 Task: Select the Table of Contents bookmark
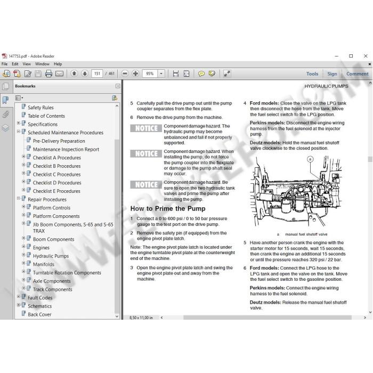coord(46,116)
